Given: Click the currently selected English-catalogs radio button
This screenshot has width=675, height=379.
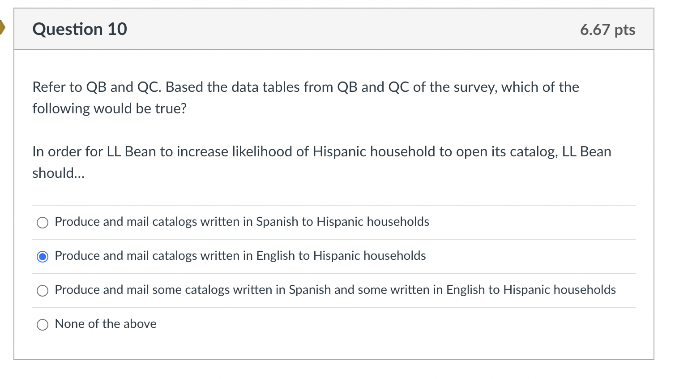Looking at the screenshot, I should coord(42,256).
